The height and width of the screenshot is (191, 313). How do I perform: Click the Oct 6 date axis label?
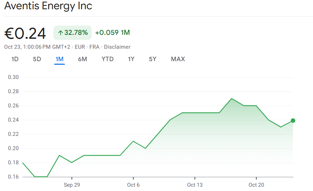tap(133, 185)
